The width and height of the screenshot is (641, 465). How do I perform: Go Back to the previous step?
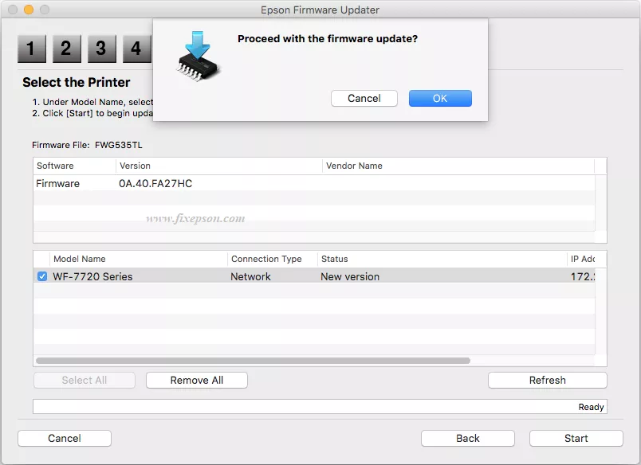(x=468, y=439)
